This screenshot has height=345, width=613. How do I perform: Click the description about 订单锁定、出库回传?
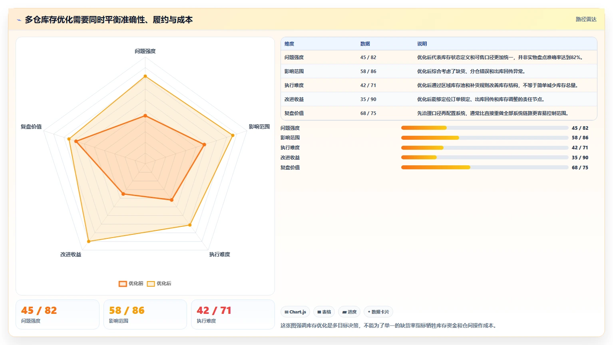[x=482, y=99]
